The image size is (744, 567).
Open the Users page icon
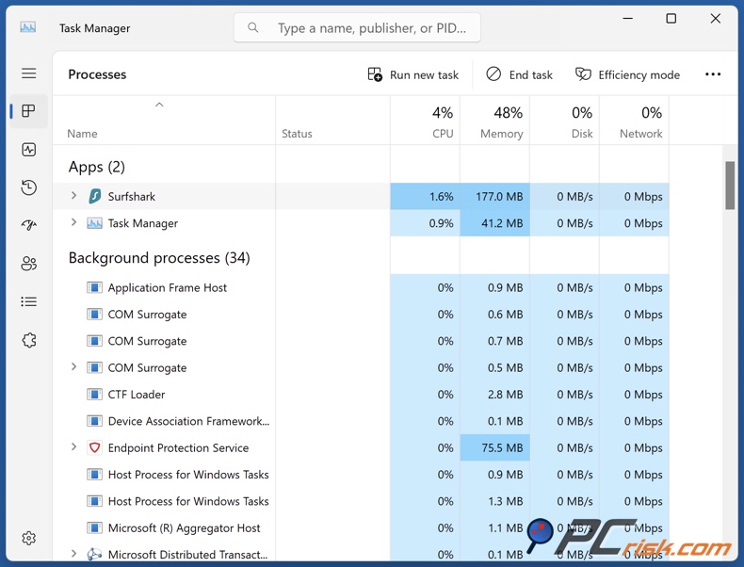(x=29, y=264)
